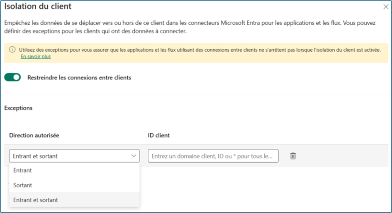Select the Sortant option
Image resolution: width=392 pixels, height=213 pixels.
(x=75, y=185)
